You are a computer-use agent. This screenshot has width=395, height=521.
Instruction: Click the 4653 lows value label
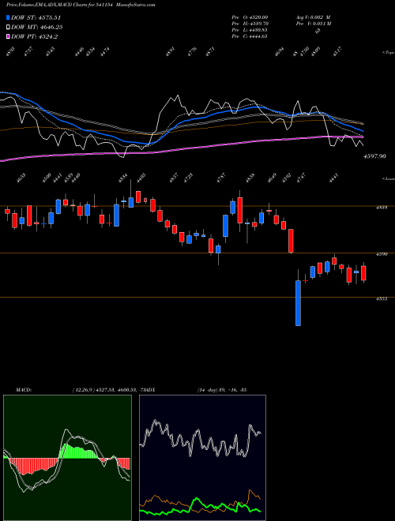[x=21, y=177]
